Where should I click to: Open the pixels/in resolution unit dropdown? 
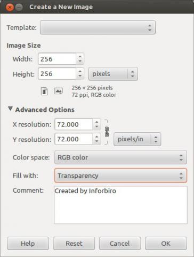point(137,139)
